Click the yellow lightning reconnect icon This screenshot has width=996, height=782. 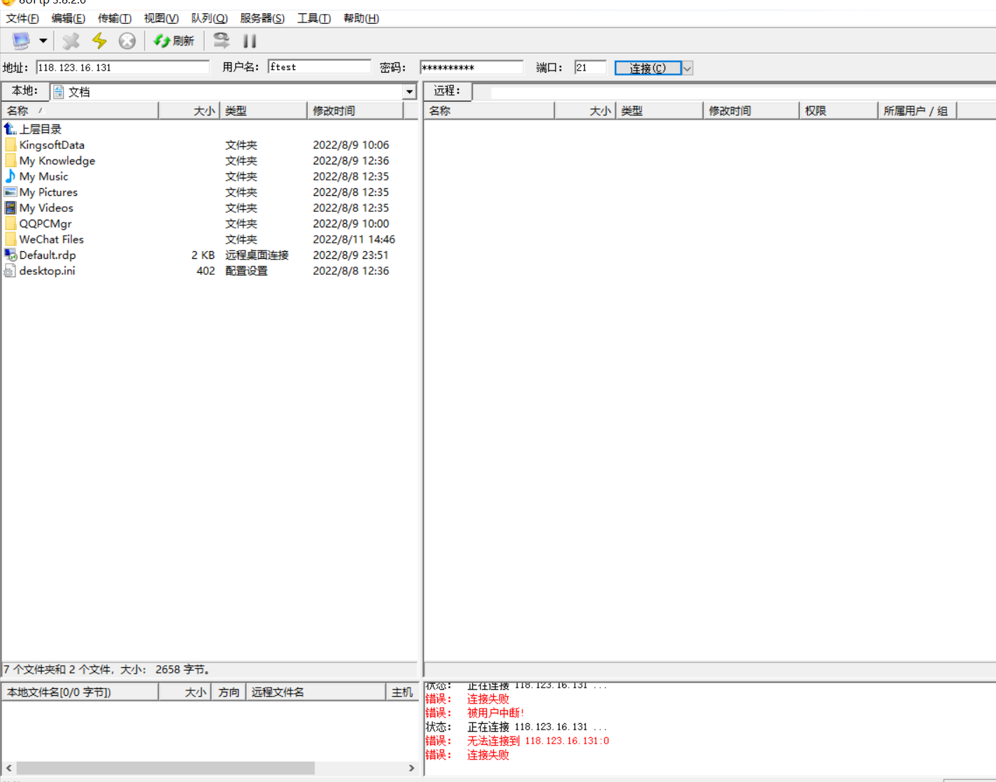(x=99, y=41)
